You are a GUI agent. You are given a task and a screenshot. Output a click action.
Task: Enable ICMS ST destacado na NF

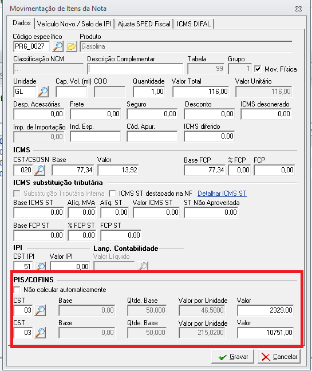(112, 194)
